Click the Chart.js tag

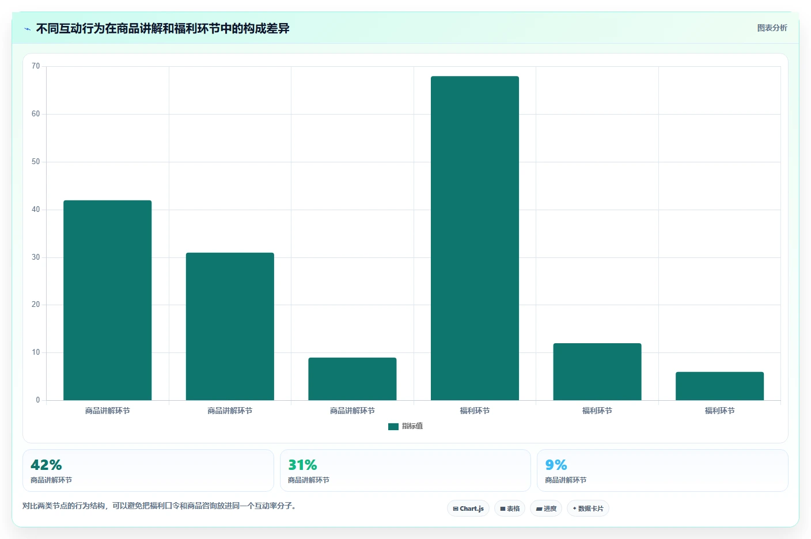(468, 508)
